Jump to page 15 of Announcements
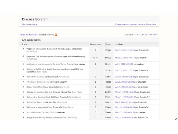The image size is (178, 134). pos(143,35)
